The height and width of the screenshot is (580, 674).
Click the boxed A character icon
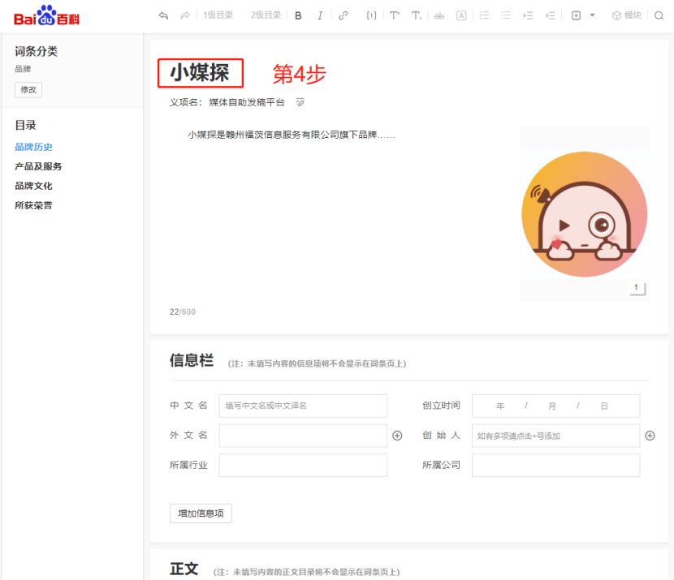pos(461,16)
